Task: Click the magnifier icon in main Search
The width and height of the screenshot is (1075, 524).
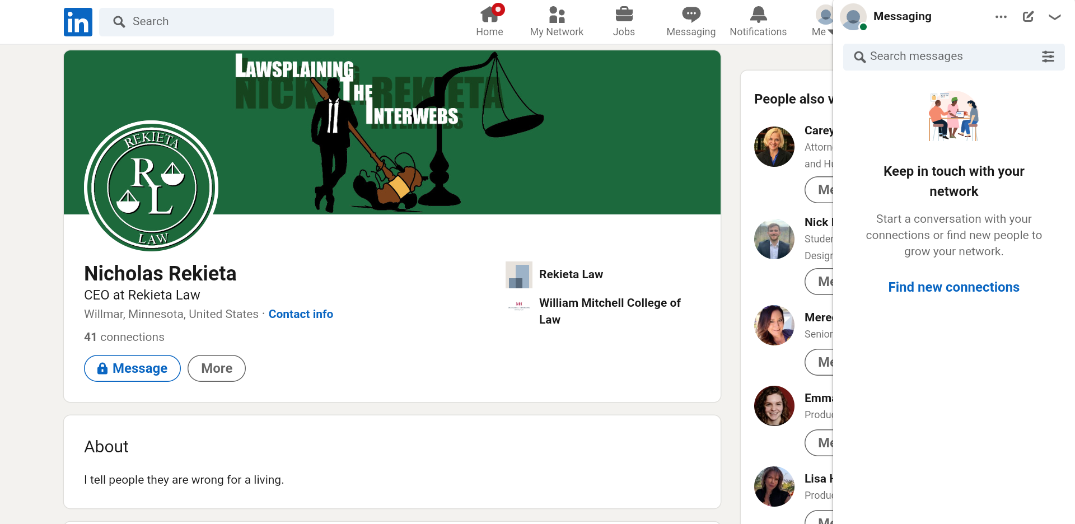Action: (x=119, y=22)
